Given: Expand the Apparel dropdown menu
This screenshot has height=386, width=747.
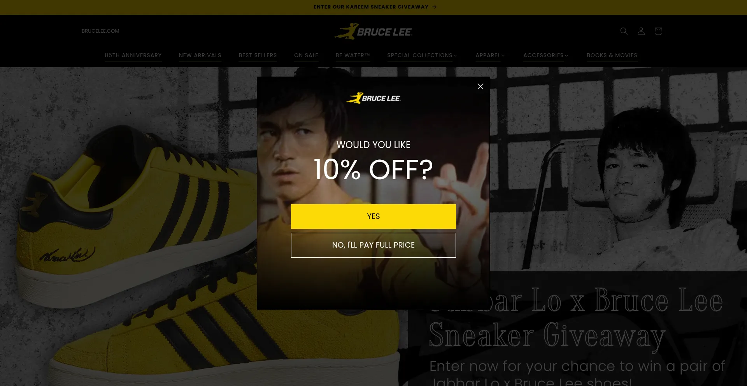Looking at the screenshot, I should pyautogui.click(x=490, y=56).
